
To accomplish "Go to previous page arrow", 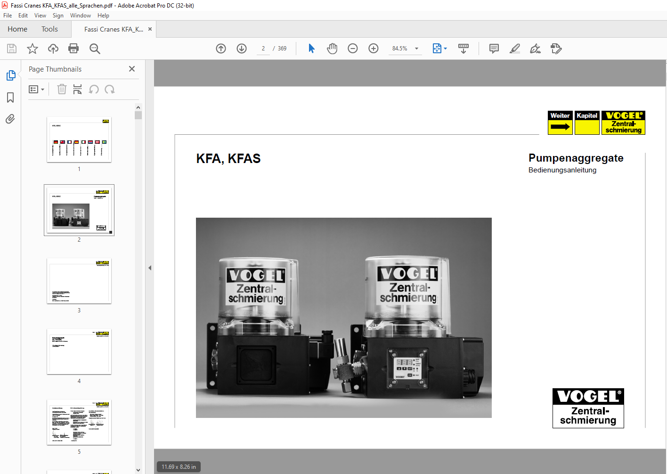I will [221, 49].
